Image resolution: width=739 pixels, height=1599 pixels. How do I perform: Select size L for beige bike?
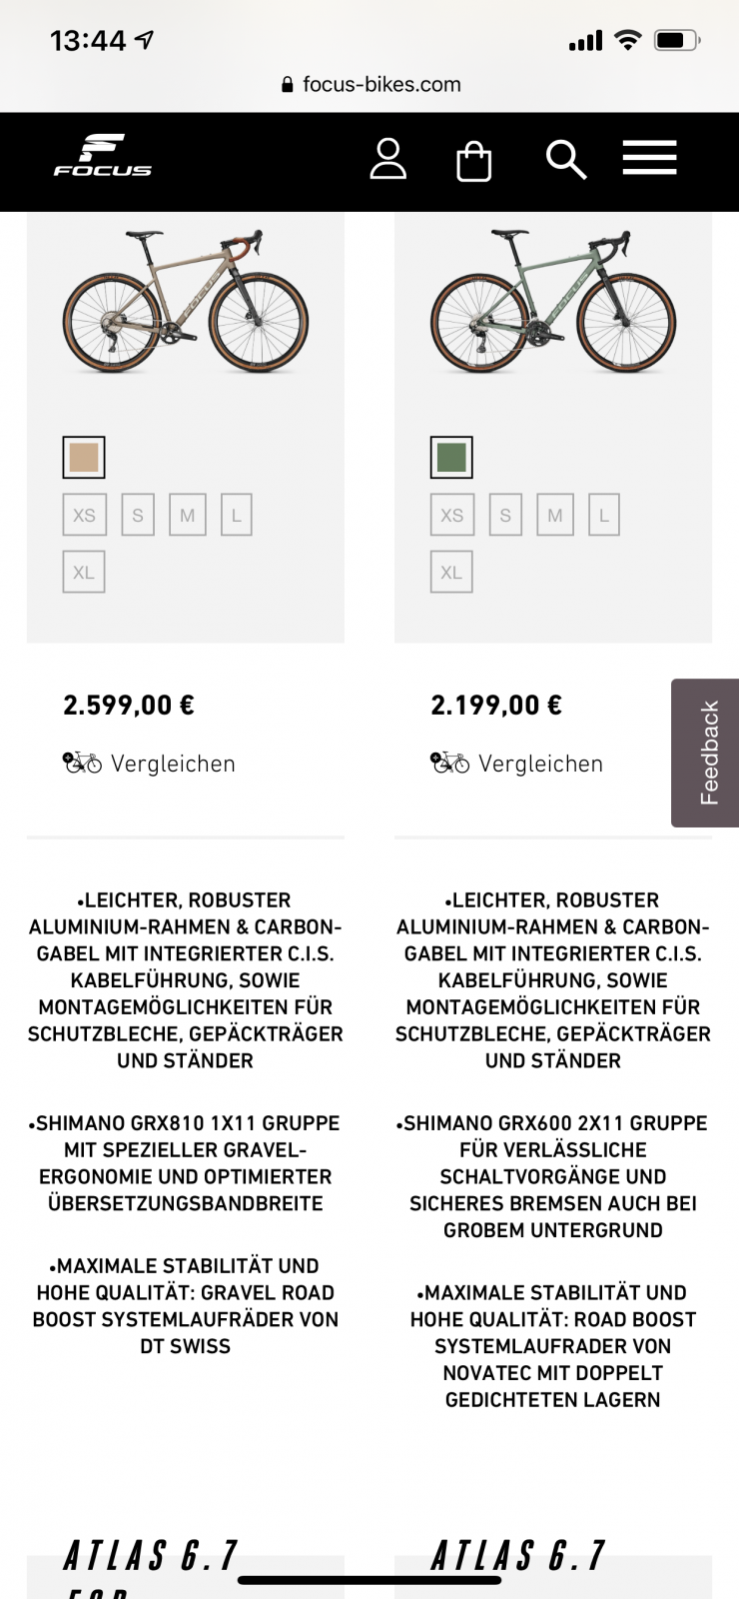pyautogui.click(x=237, y=516)
